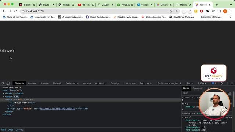The width and height of the screenshot is (235, 132).
Task: Open JavaScript Patterns bookmark
Action: coord(181,17)
